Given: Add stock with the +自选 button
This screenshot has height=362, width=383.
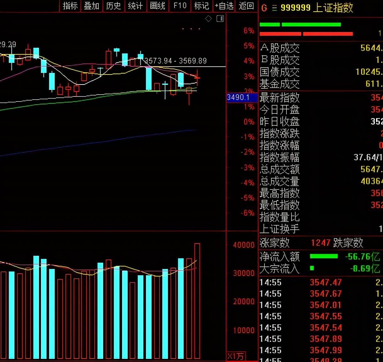Looking at the screenshot, I should pos(224,6).
